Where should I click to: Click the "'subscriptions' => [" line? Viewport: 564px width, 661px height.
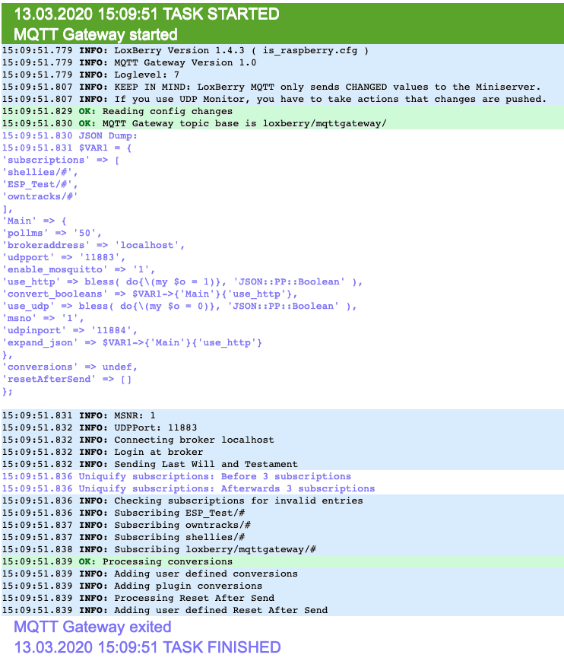[x=62, y=160]
